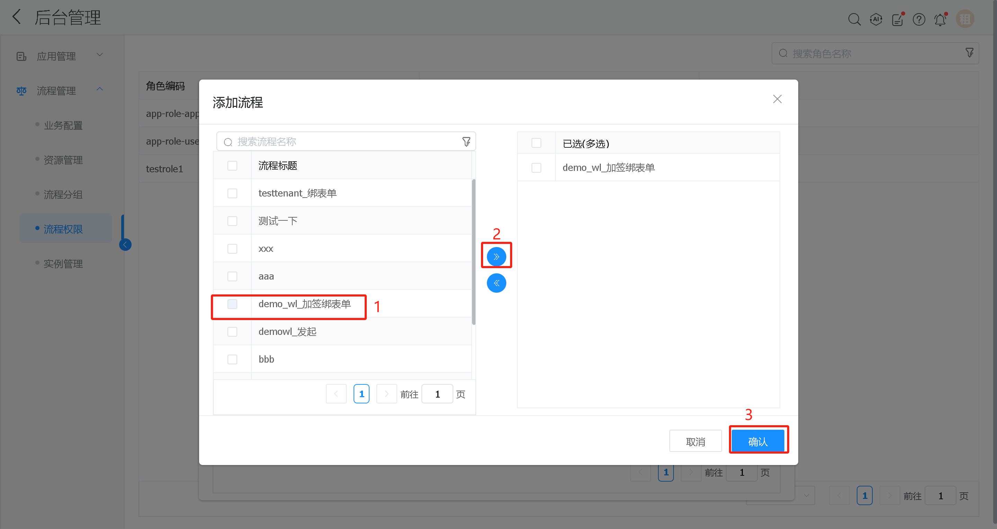Open 实例管理 in the sidebar
997x529 pixels.
[63, 264]
